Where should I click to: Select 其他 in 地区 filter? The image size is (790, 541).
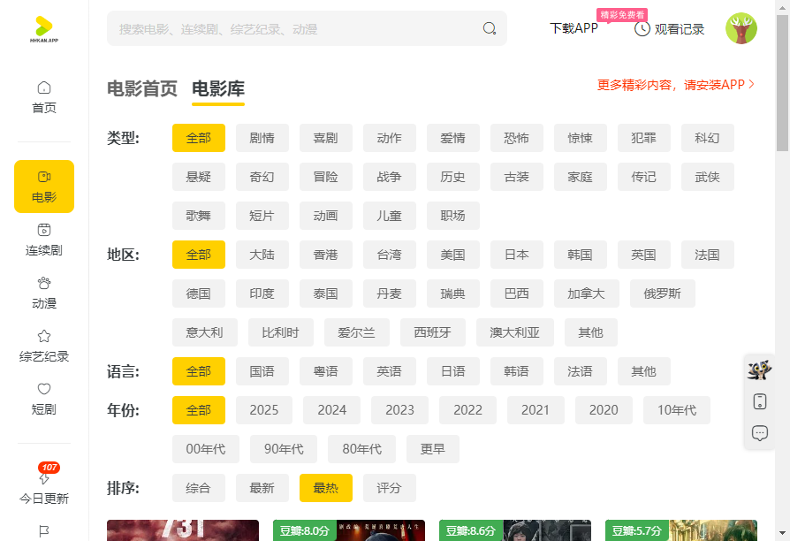click(591, 332)
